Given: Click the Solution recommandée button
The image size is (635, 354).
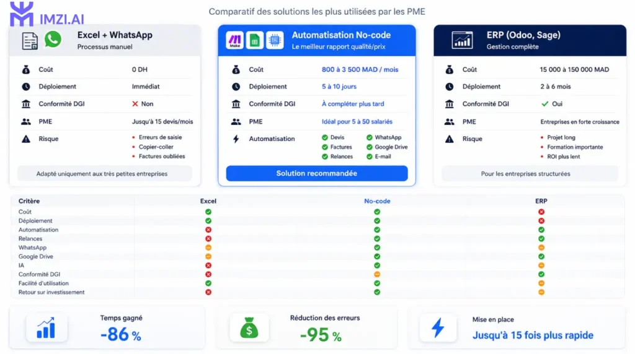Looking at the screenshot, I should click(317, 173).
